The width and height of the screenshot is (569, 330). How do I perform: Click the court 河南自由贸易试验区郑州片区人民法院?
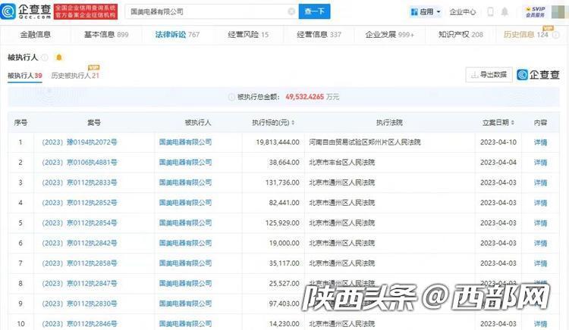pos(365,142)
